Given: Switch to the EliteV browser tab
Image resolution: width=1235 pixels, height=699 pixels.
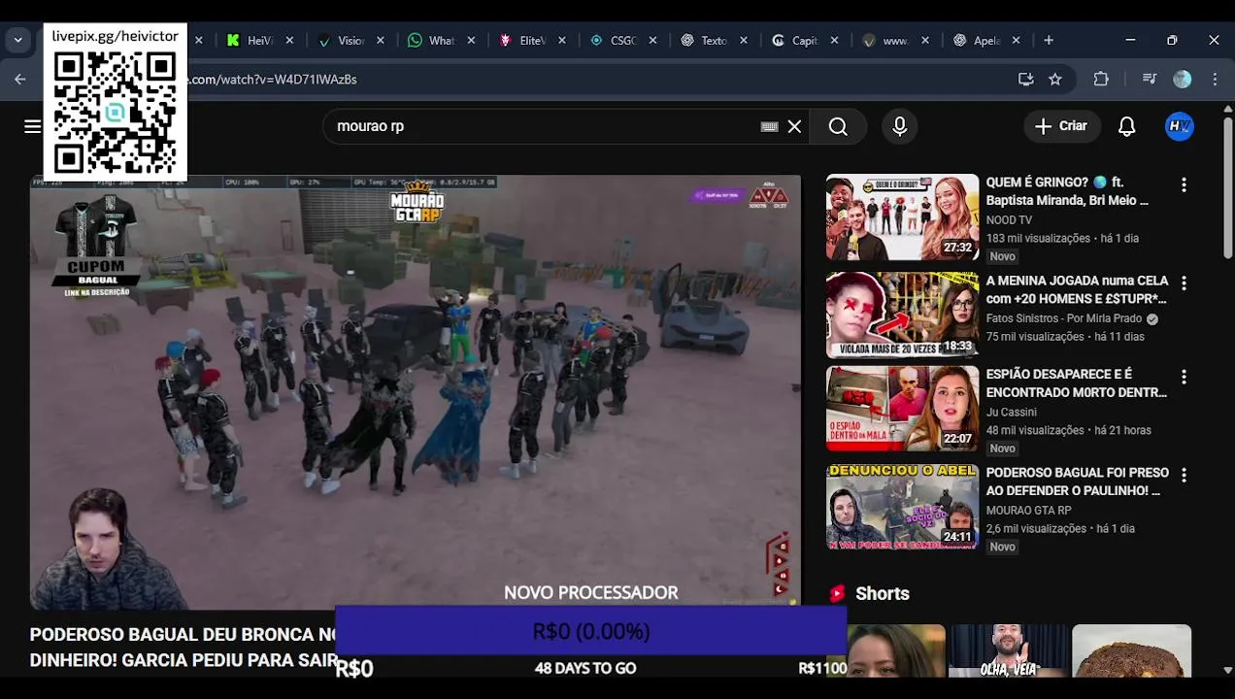Looking at the screenshot, I should (522, 41).
